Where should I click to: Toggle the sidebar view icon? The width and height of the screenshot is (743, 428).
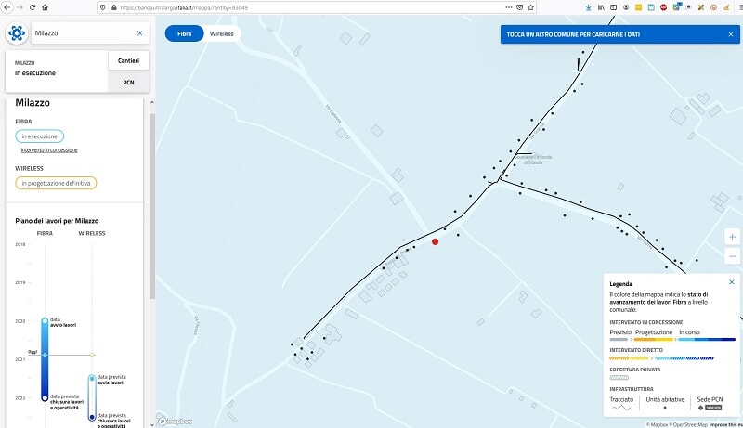(614, 7)
